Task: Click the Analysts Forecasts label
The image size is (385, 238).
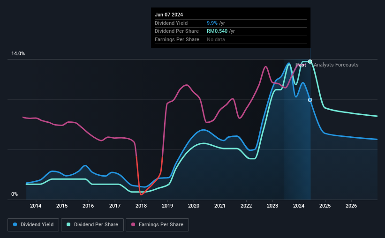Action: 336,65
